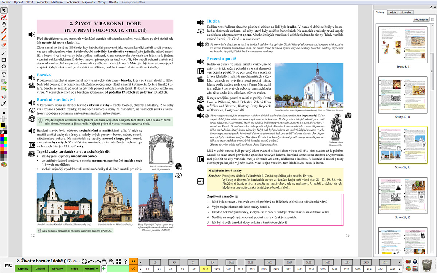Screen dimensions: 437x273
Task: Select the rectangle shape tool
Action: 4,59
